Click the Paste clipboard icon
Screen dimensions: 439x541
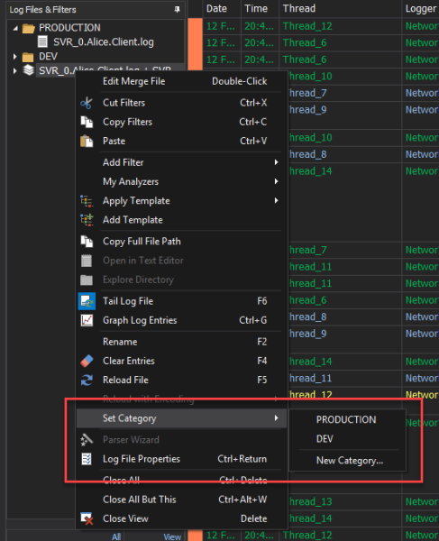[87, 142]
